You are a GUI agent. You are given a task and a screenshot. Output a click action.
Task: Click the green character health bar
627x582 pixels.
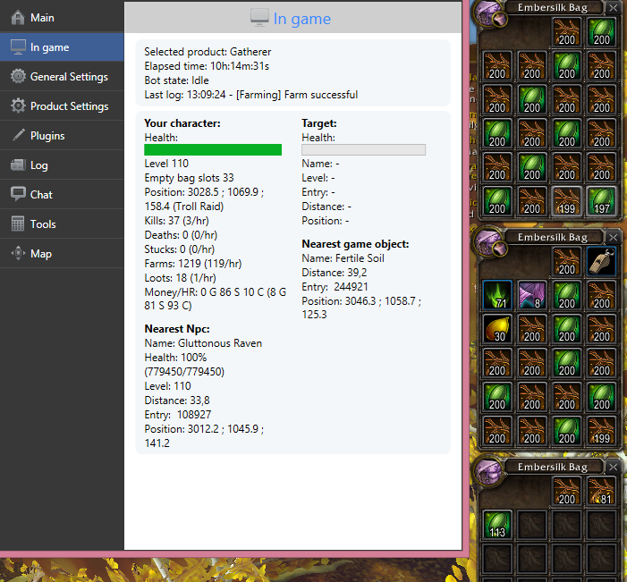[x=213, y=150]
